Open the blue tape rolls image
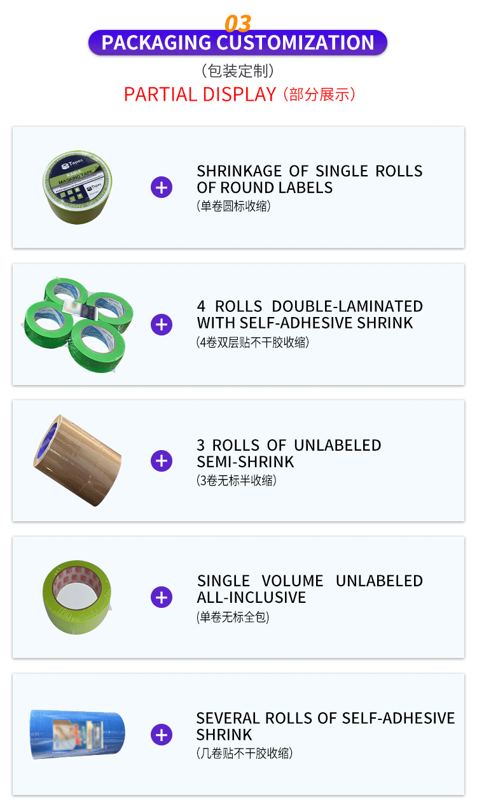This screenshot has height=811, width=477. (77, 734)
